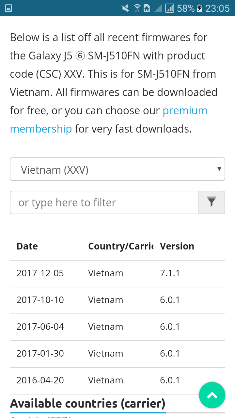Open the 2017-01-30 firmware entry

(x=117, y=354)
